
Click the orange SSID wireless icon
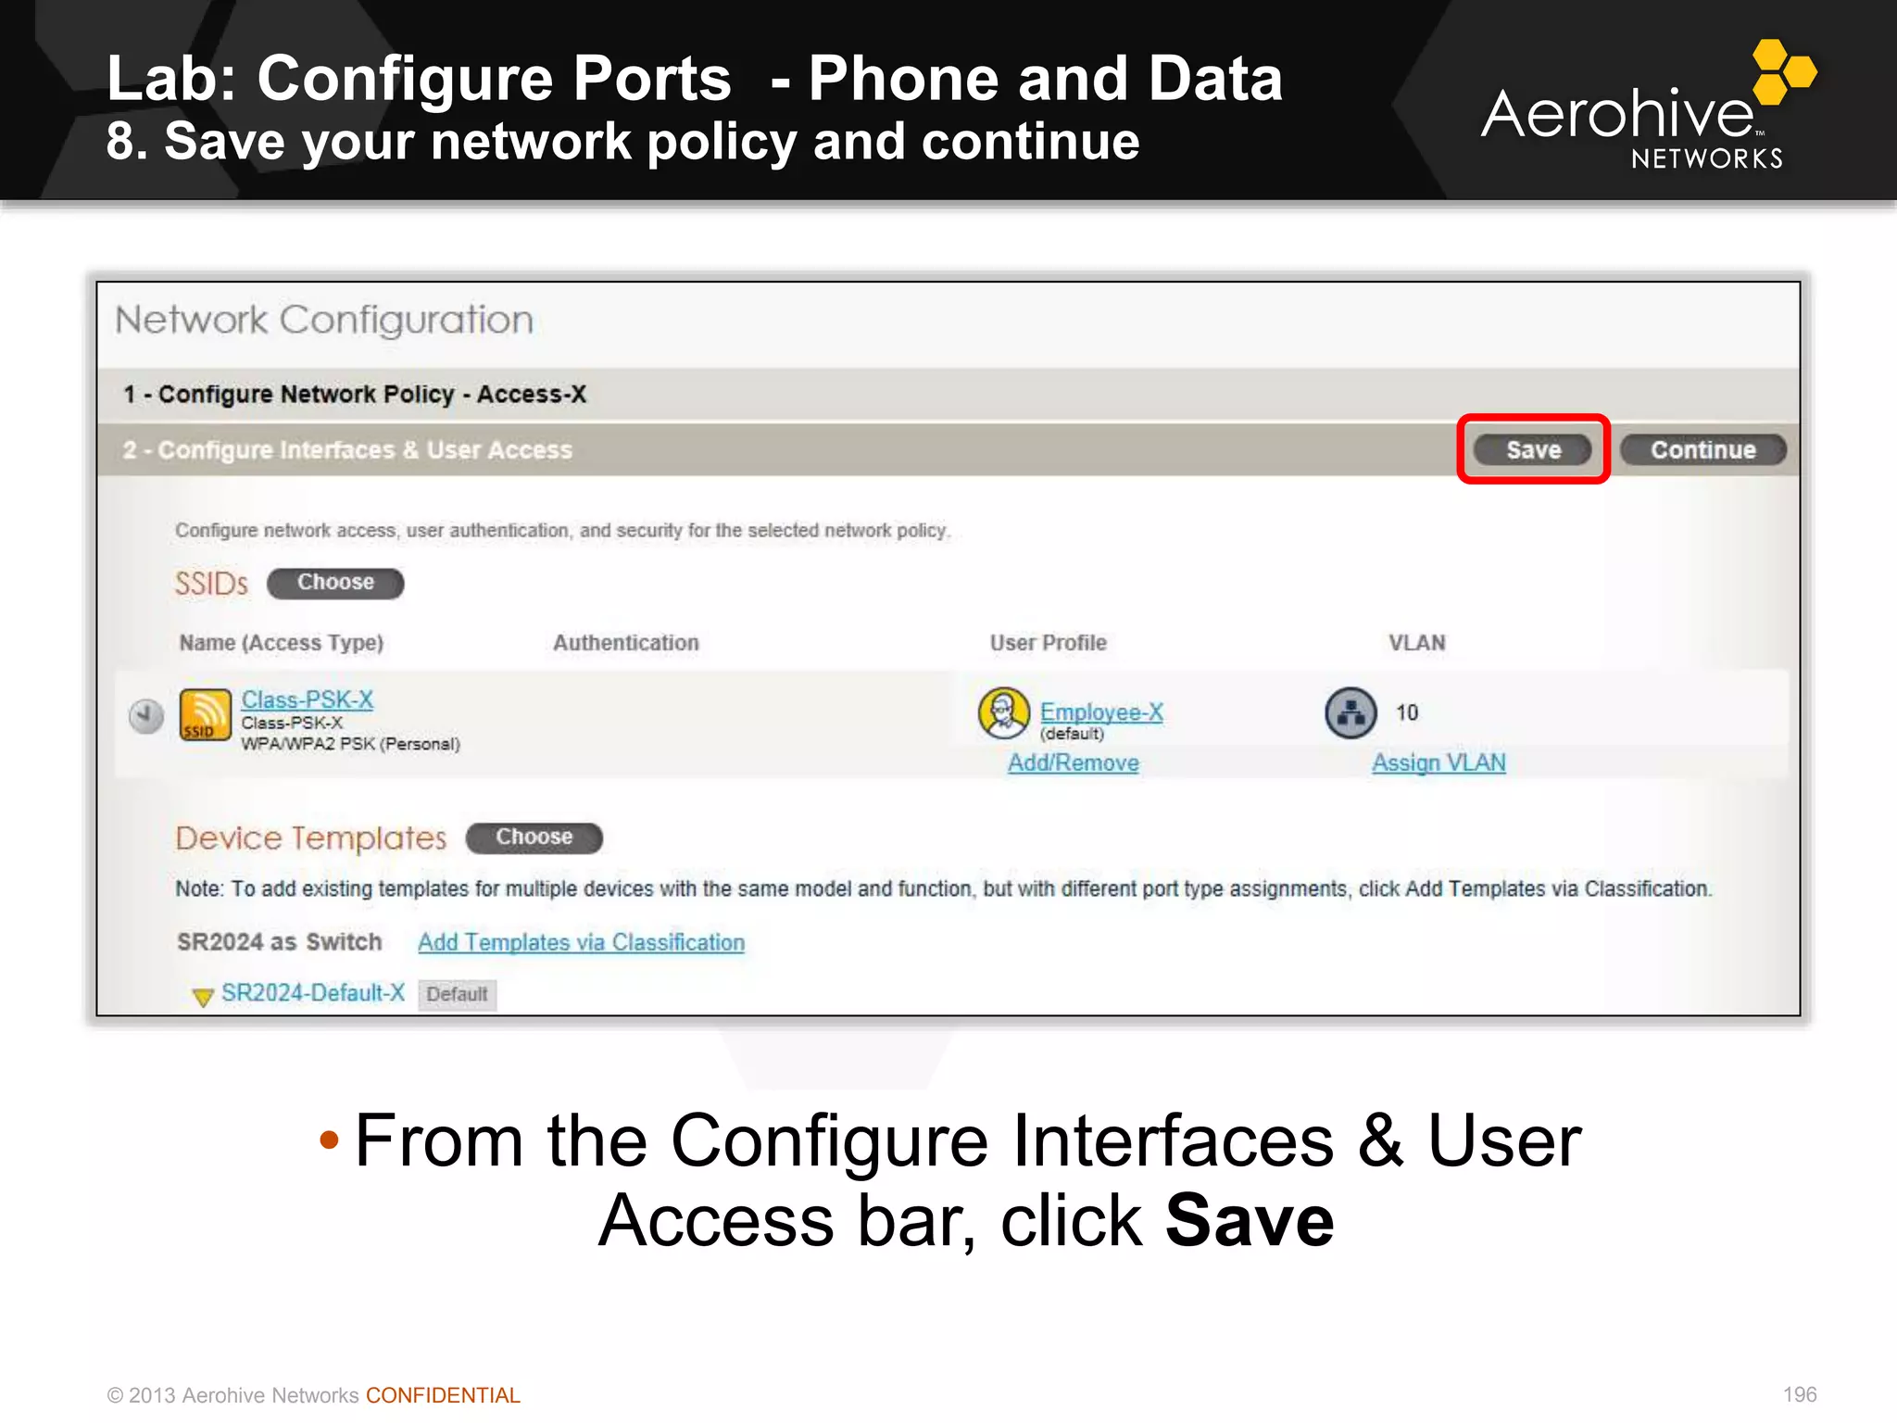(x=205, y=715)
